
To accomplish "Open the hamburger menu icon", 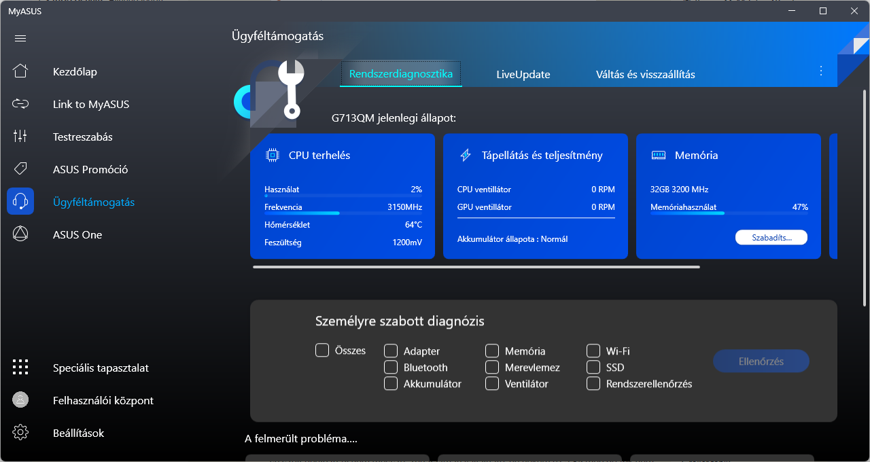I will pyautogui.click(x=20, y=38).
